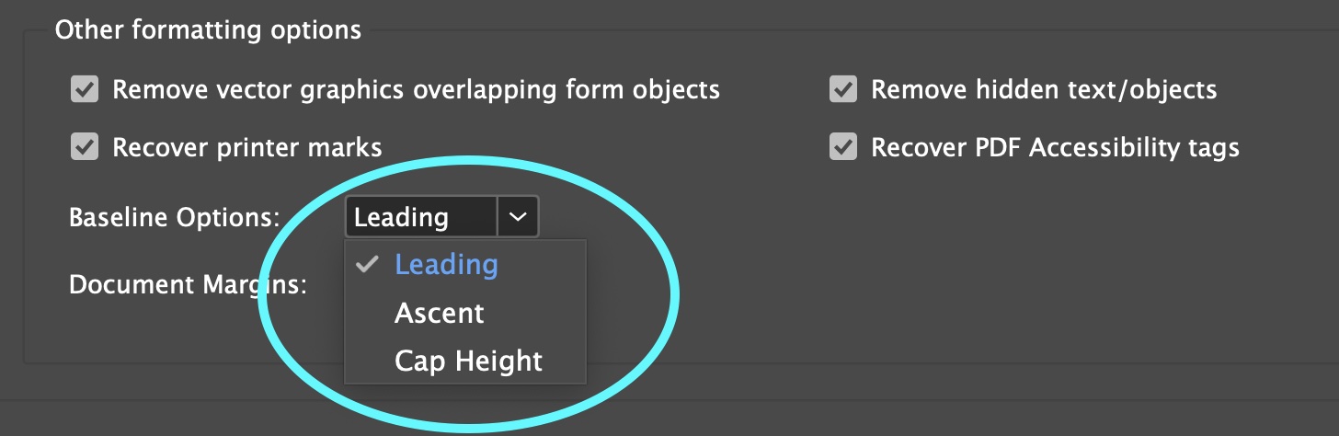Toggle the Remove hidden text/objects checkbox

tap(843, 90)
